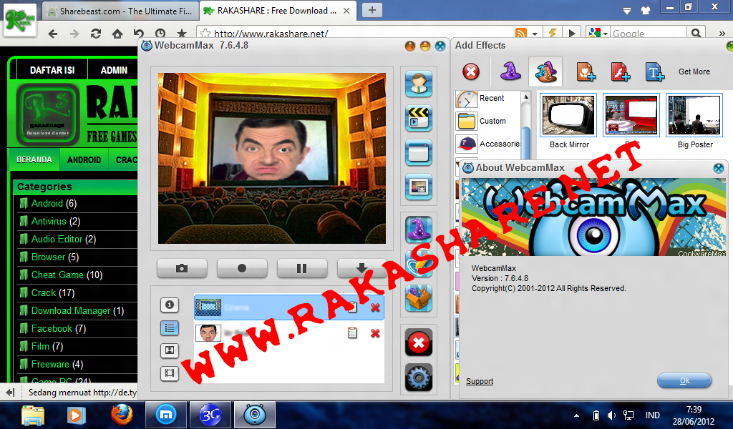The width and height of the screenshot is (733, 429).
Task: Select the video file source icon
Action: pyautogui.click(x=418, y=119)
